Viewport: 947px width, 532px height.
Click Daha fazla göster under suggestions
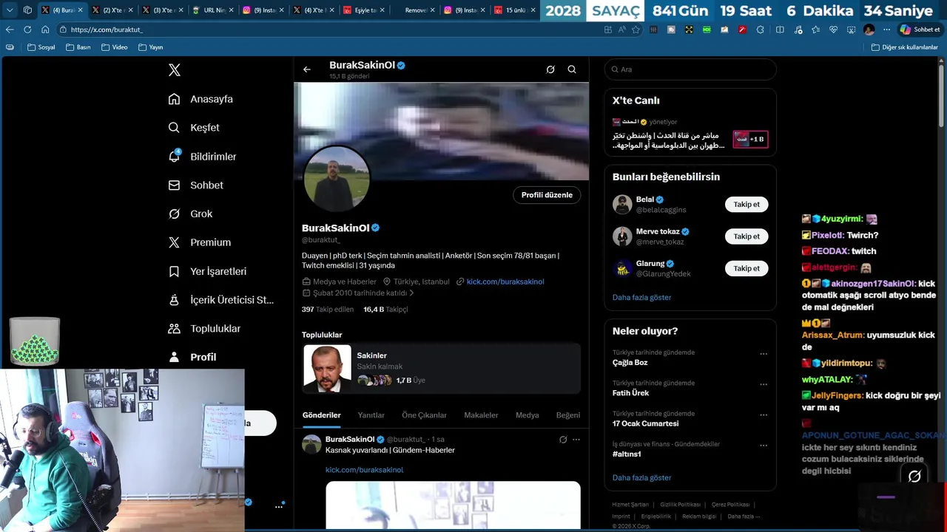(x=641, y=298)
